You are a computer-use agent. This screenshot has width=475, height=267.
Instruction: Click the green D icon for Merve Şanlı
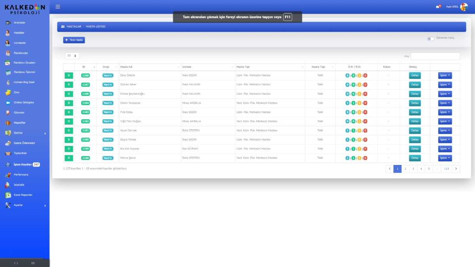click(69, 158)
